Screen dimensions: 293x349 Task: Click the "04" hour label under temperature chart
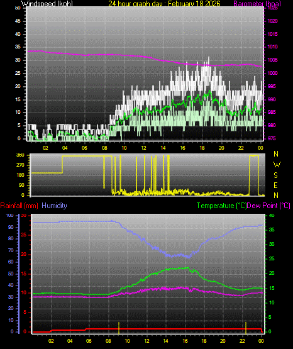pos(70,341)
